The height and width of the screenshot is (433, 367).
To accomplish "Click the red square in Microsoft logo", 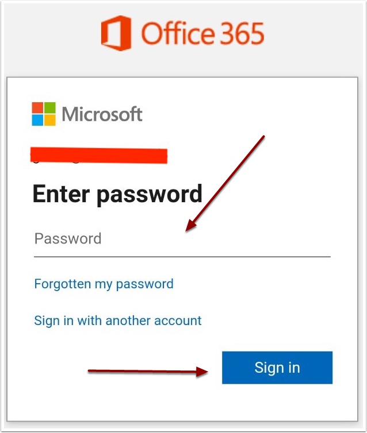I will click(x=37, y=108).
